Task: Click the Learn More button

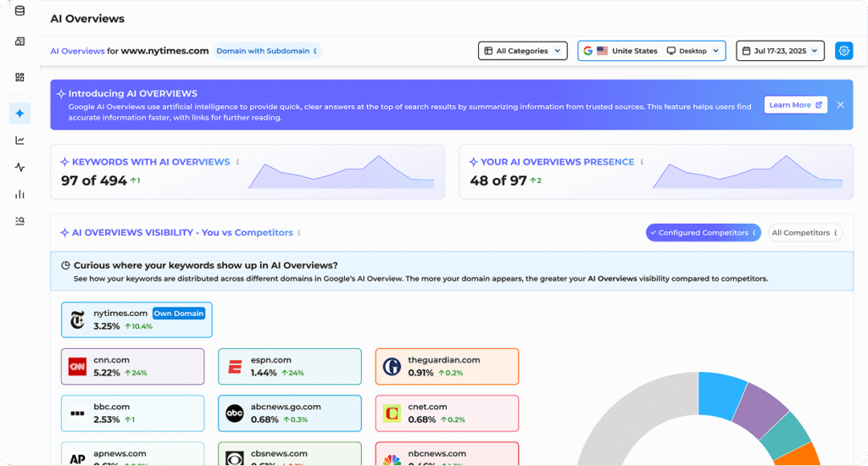Action: point(795,105)
